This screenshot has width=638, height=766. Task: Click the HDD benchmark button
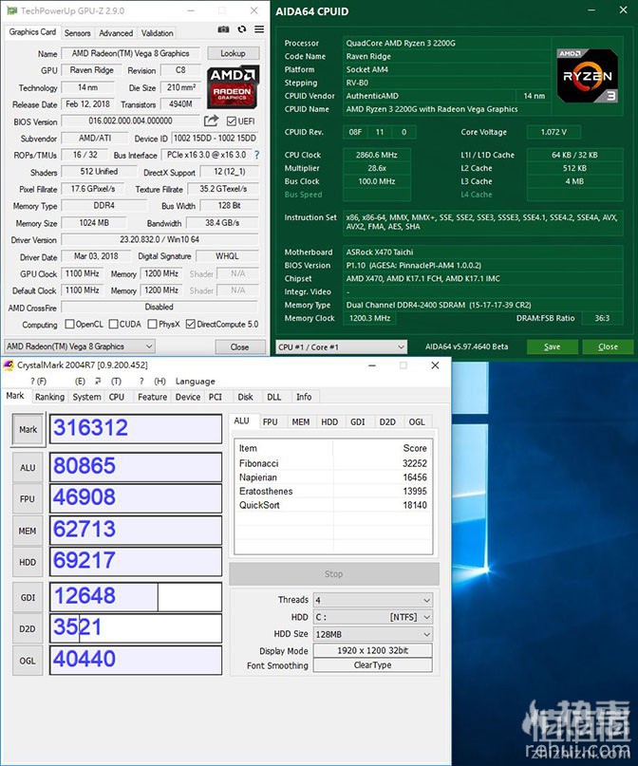(28, 562)
